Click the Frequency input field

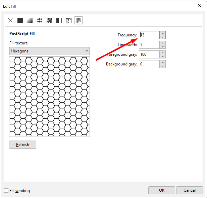pos(149,35)
